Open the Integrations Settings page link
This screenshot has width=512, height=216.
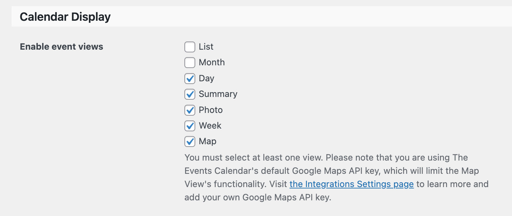click(x=351, y=184)
